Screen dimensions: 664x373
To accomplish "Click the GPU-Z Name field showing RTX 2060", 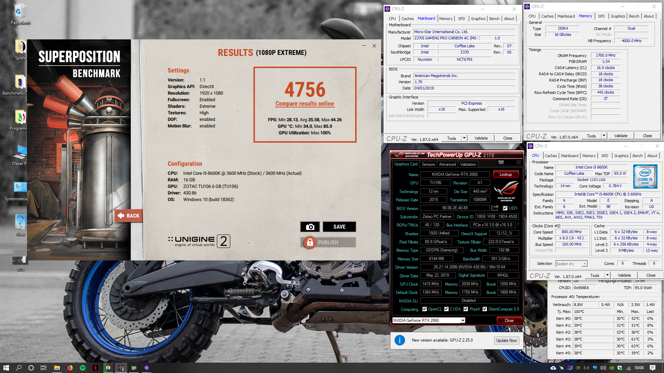I will pos(454,174).
